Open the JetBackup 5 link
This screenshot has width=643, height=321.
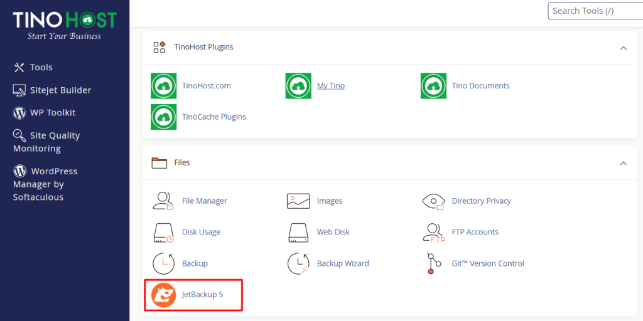coord(202,295)
